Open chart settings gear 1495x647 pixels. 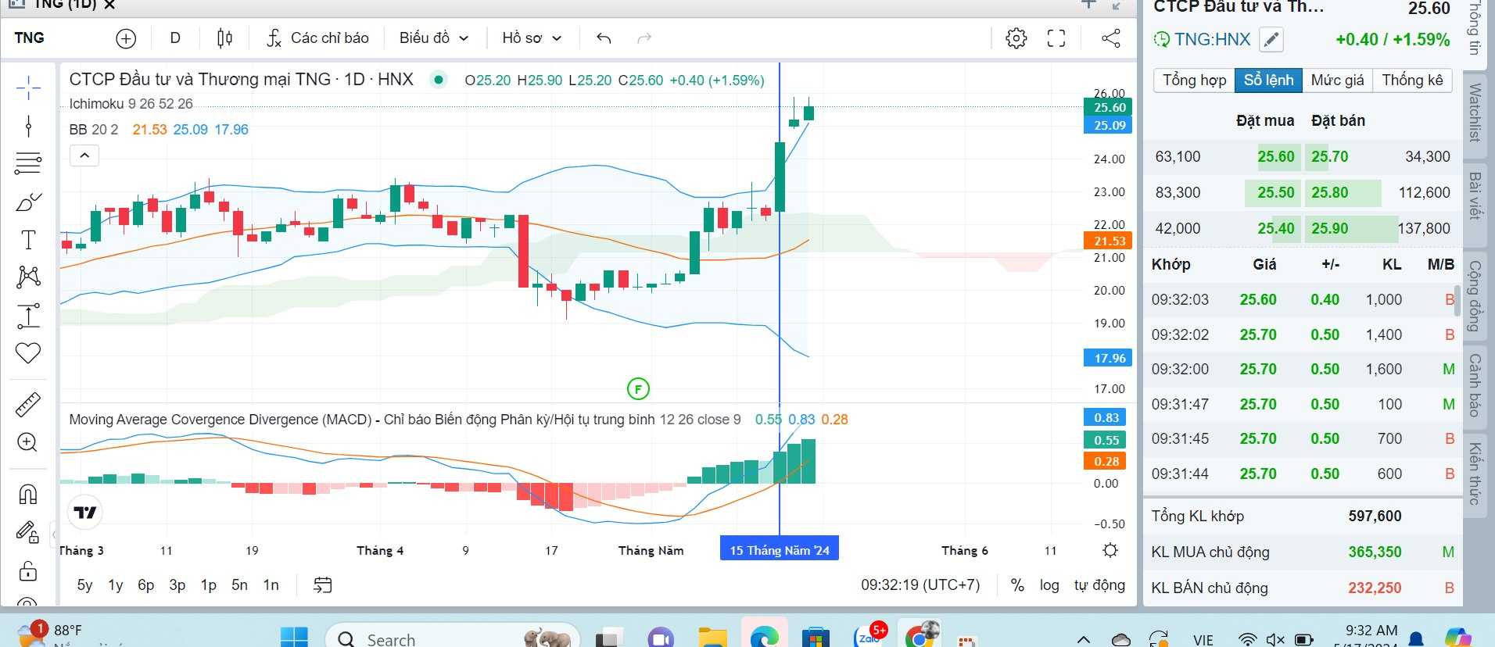click(x=1016, y=38)
